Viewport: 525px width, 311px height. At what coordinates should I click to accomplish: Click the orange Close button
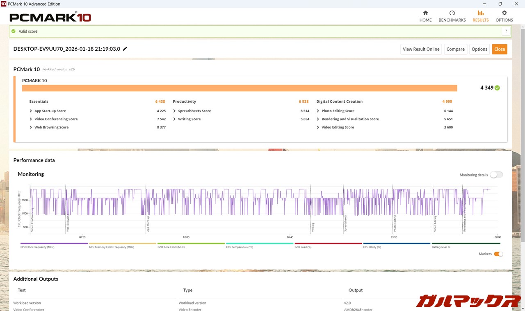(x=500, y=49)
